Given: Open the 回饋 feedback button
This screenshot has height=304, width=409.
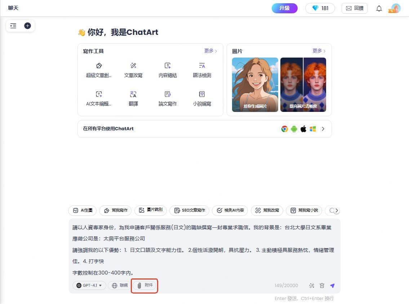Looking at the screenshot, I should 355,8.
